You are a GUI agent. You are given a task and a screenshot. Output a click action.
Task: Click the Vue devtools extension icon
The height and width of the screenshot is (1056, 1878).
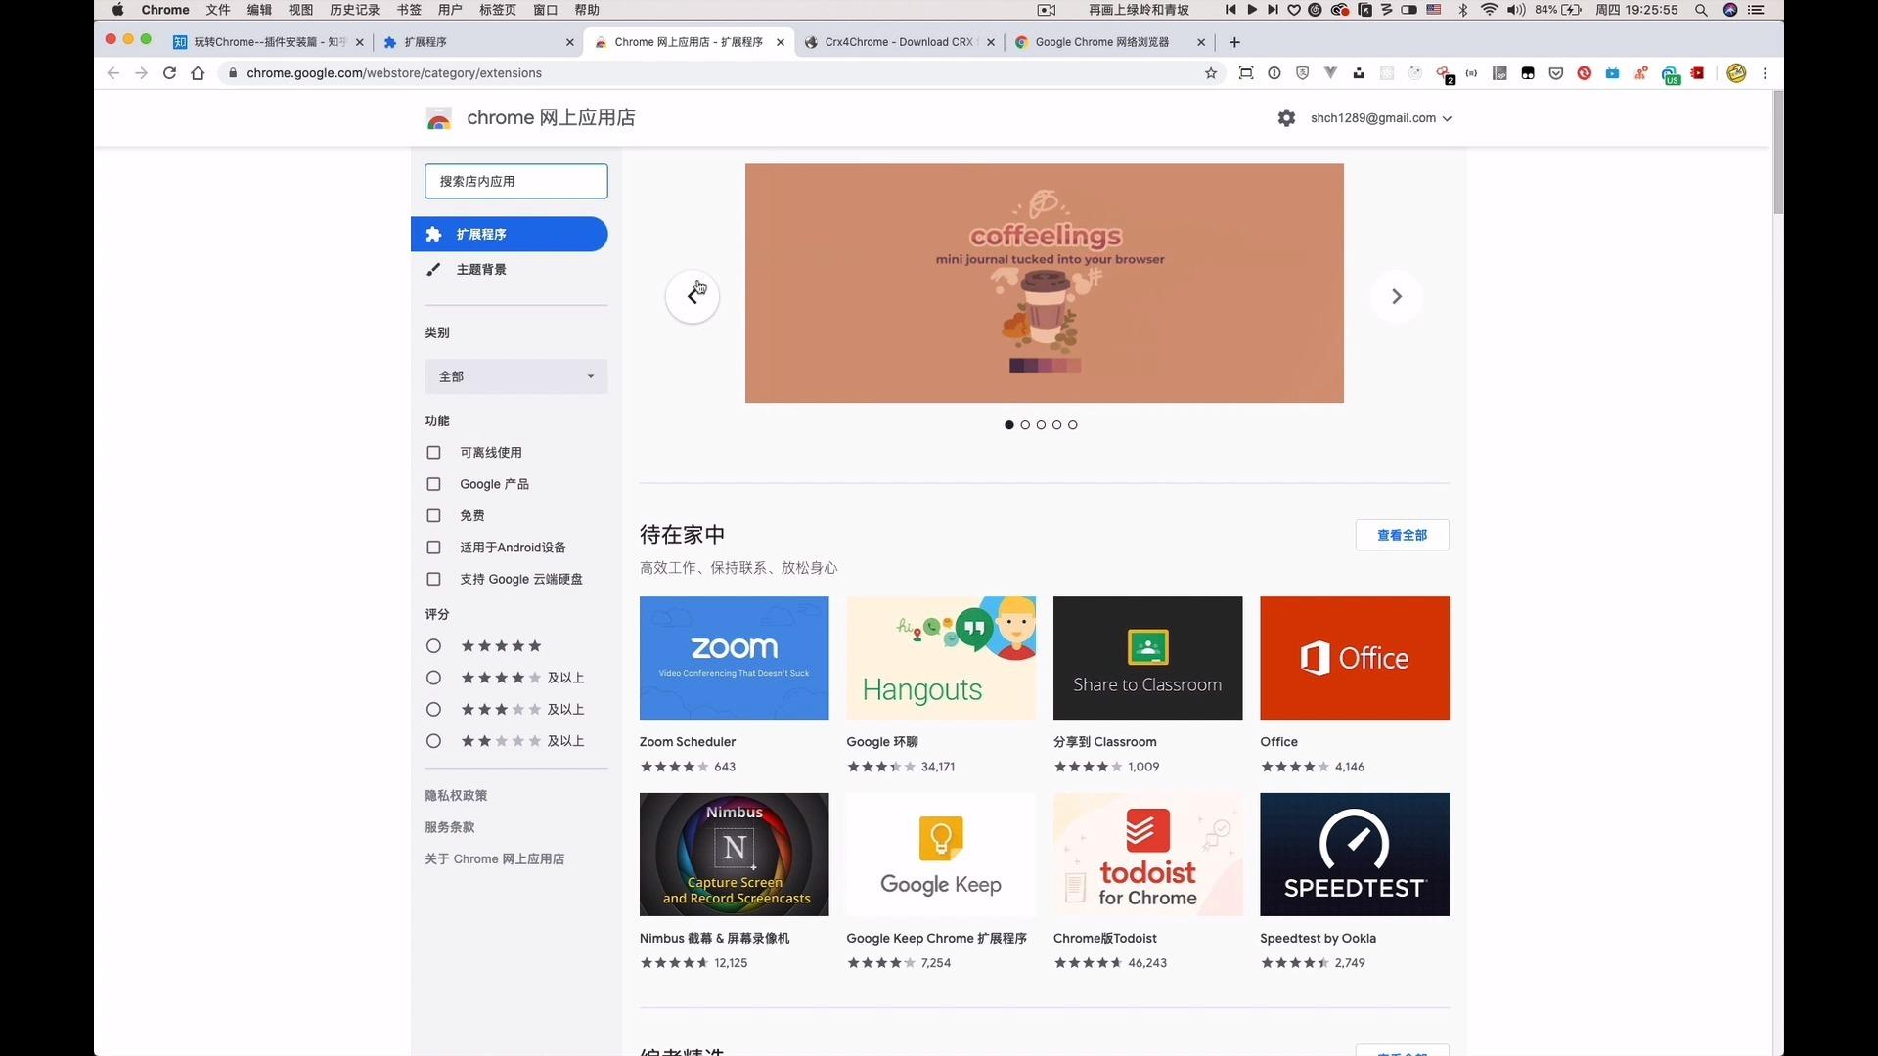[x=1330, y=73]
